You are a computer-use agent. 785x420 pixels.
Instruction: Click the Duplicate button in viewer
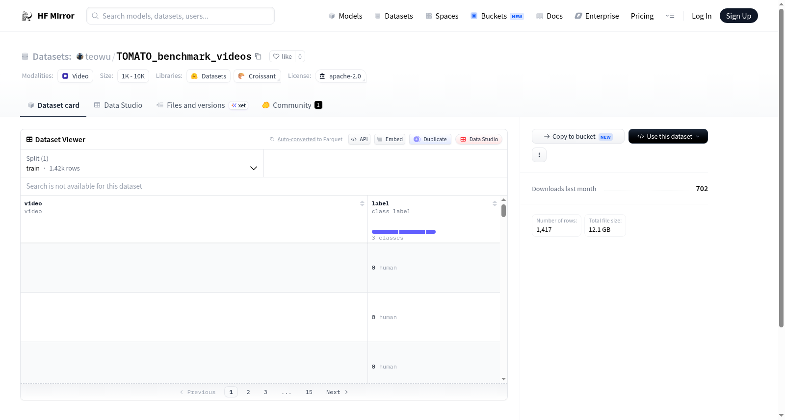tap(430, 139)
